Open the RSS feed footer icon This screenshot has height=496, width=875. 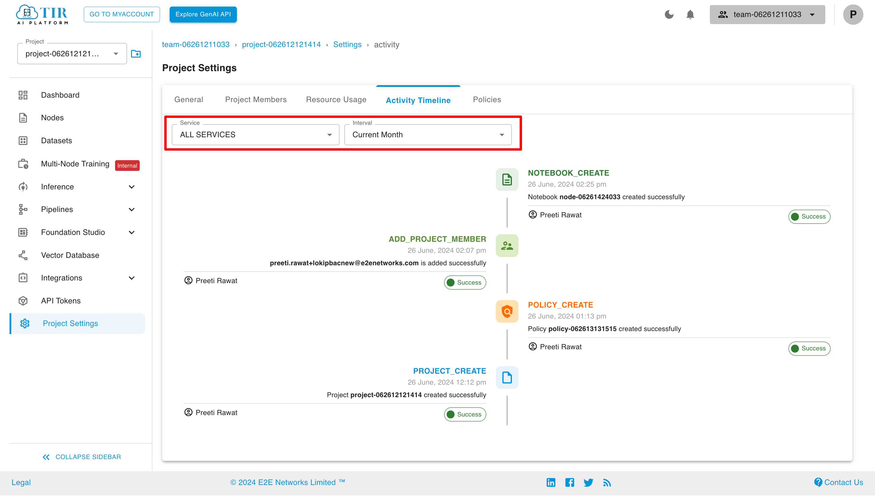607,483
